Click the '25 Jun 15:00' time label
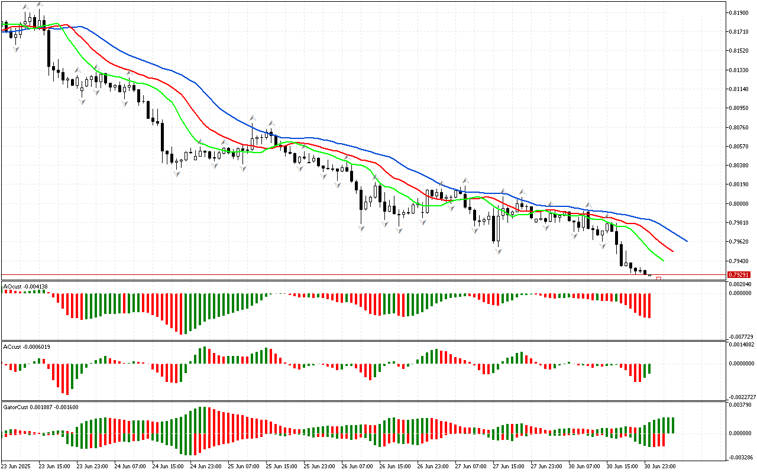This screenshot has height=473, width=757. [x=281, y=466]
